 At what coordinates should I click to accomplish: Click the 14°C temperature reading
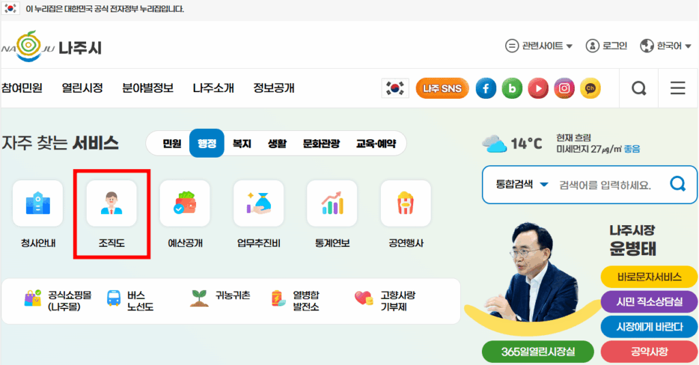(x=526, y=144)
